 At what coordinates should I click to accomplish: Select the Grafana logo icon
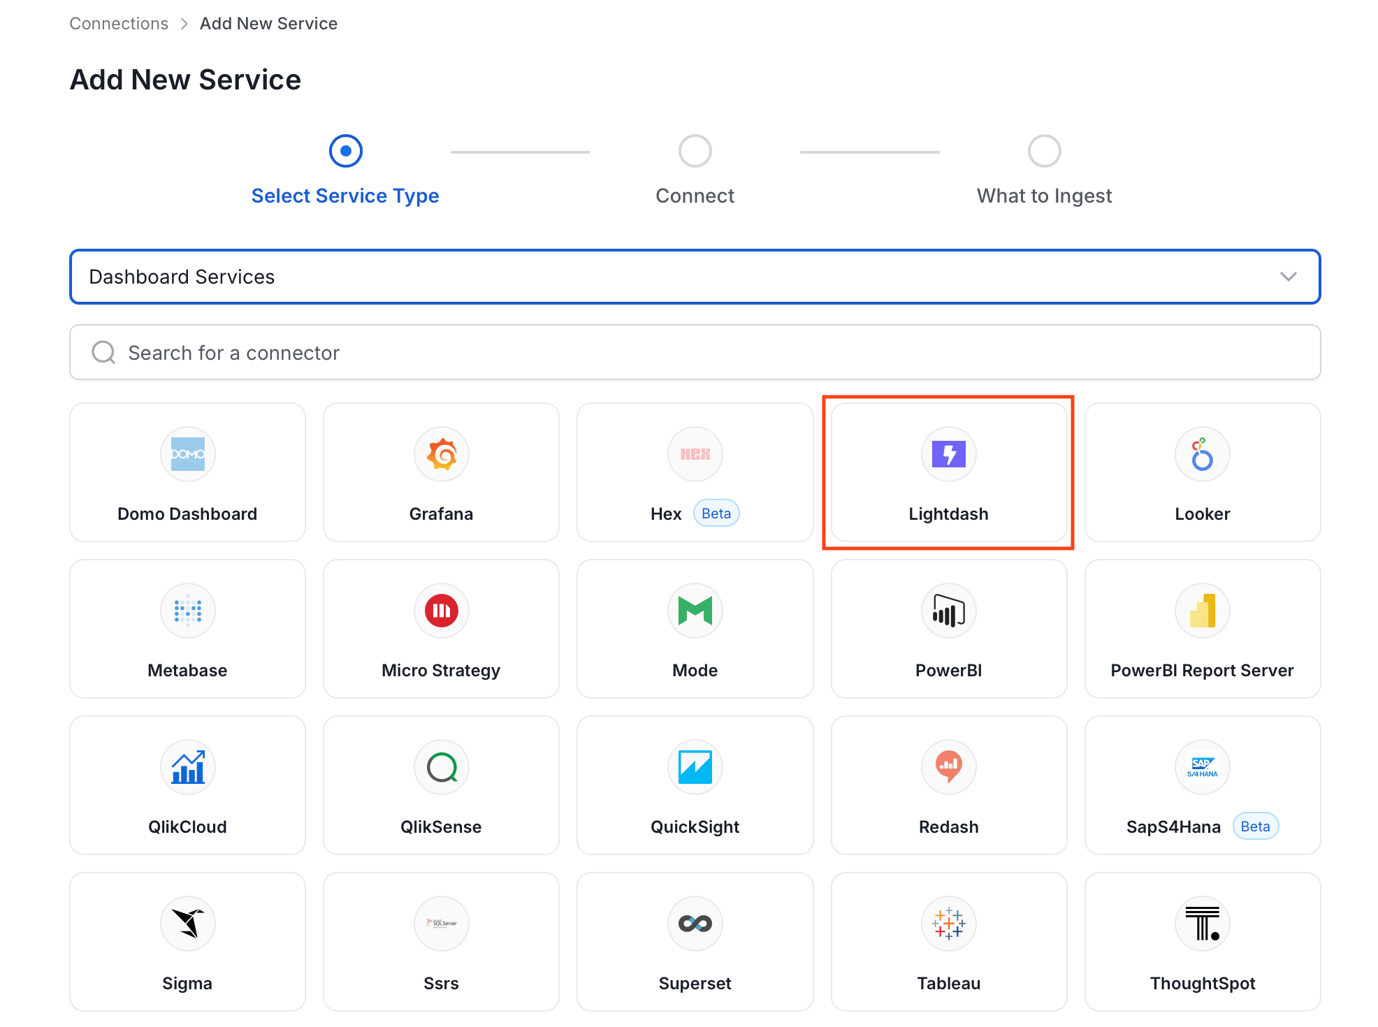[x=442, y=454]
